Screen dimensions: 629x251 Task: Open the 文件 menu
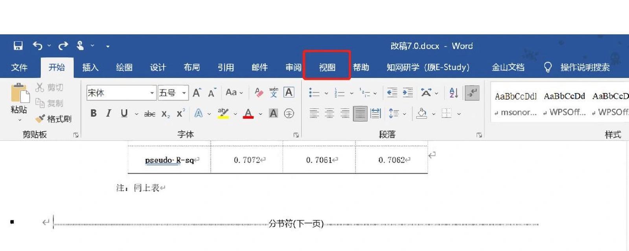pos(19,67)
